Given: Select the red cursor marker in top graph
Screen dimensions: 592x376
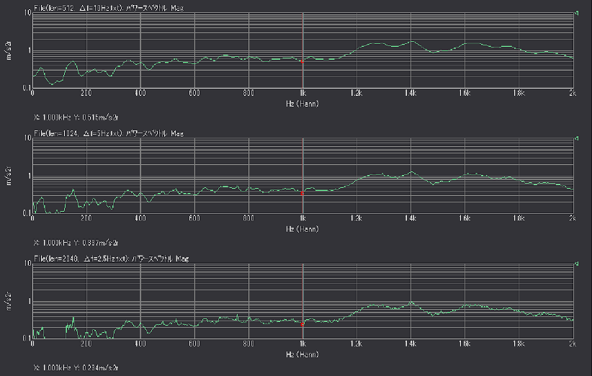Looking at the screenshot, I should point(302,63).
